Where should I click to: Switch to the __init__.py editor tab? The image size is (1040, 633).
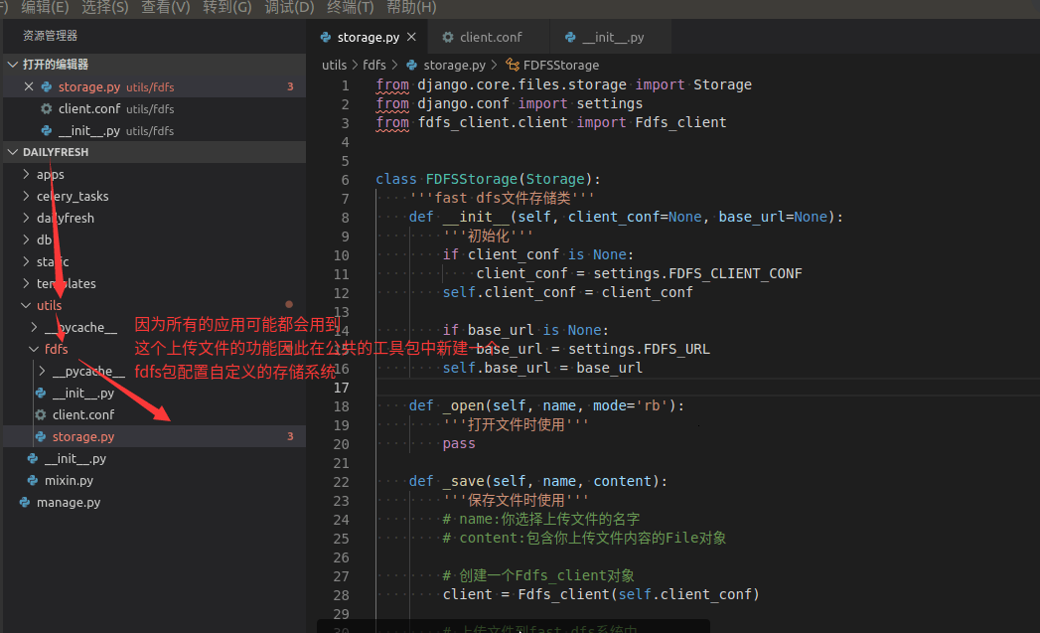[612, 37]
